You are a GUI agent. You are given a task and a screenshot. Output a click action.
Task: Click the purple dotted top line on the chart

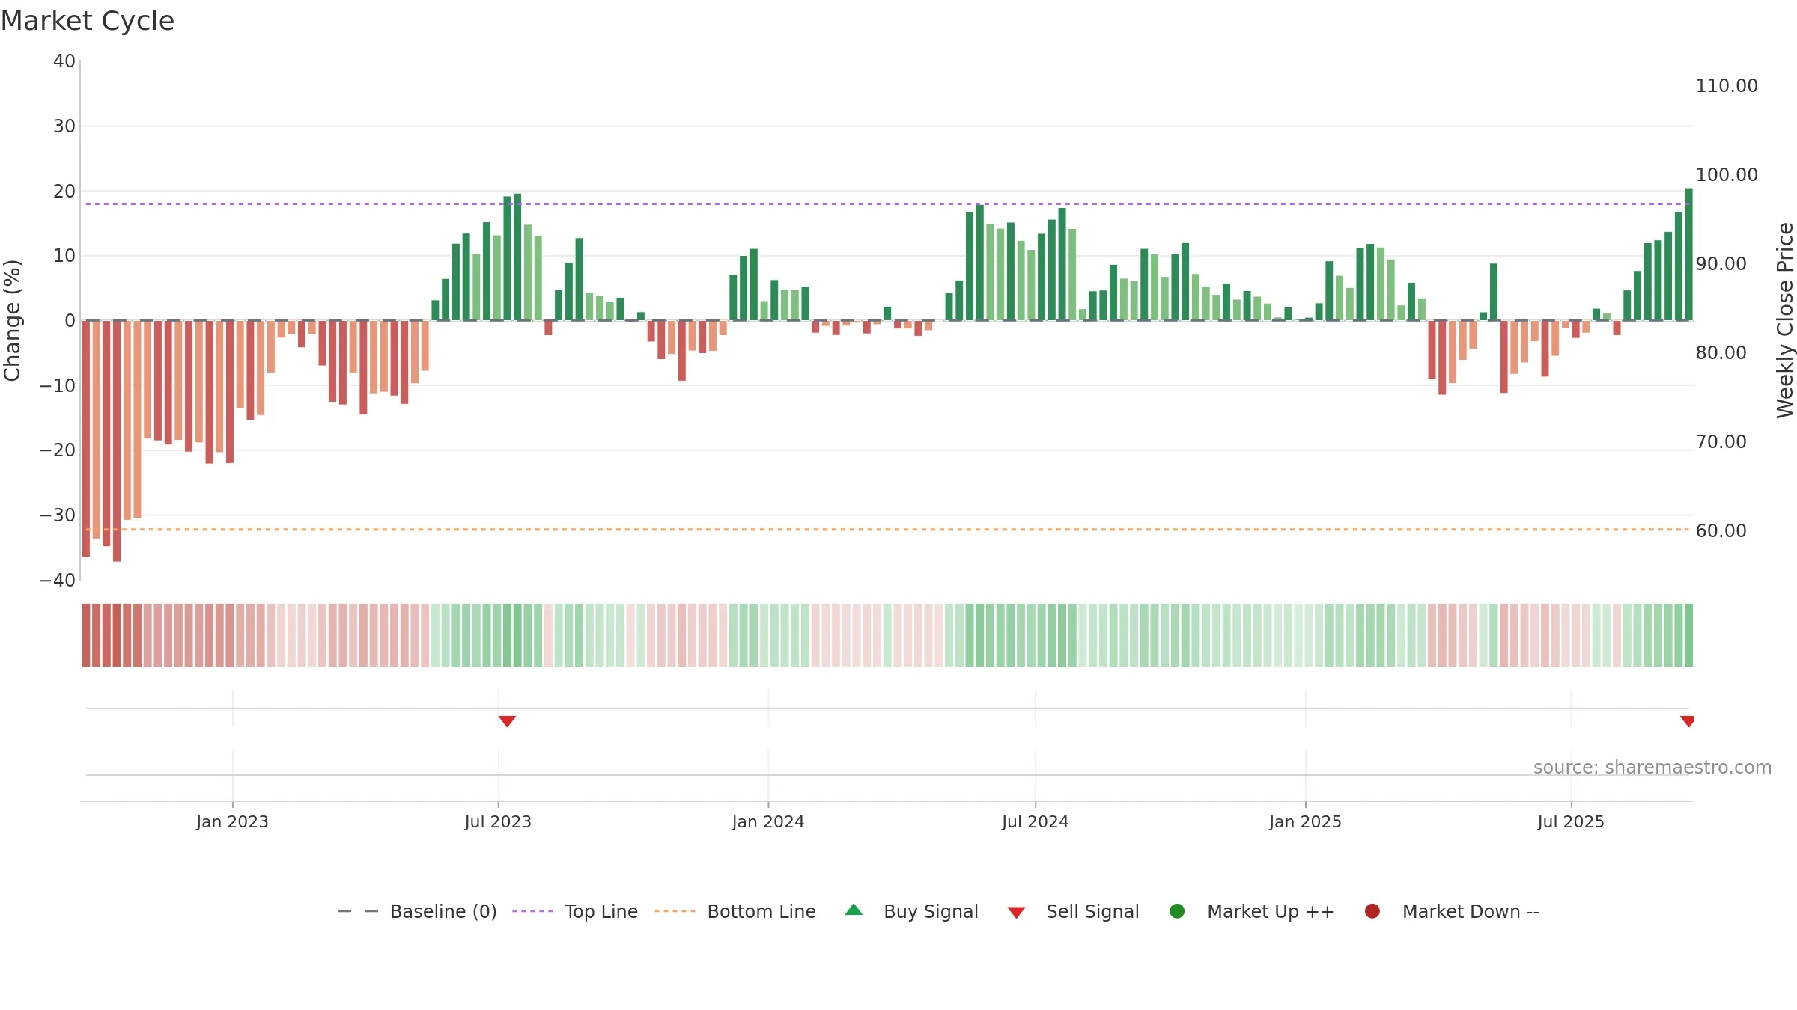(x=887, y=203)
